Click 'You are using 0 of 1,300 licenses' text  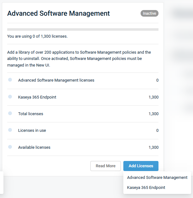coord(37,36)
